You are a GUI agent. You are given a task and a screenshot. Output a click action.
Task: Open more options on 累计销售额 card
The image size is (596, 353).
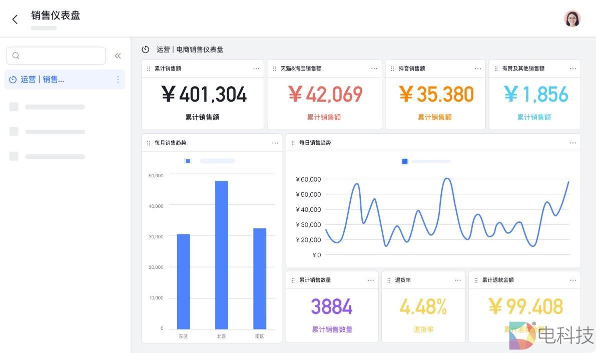256,69
